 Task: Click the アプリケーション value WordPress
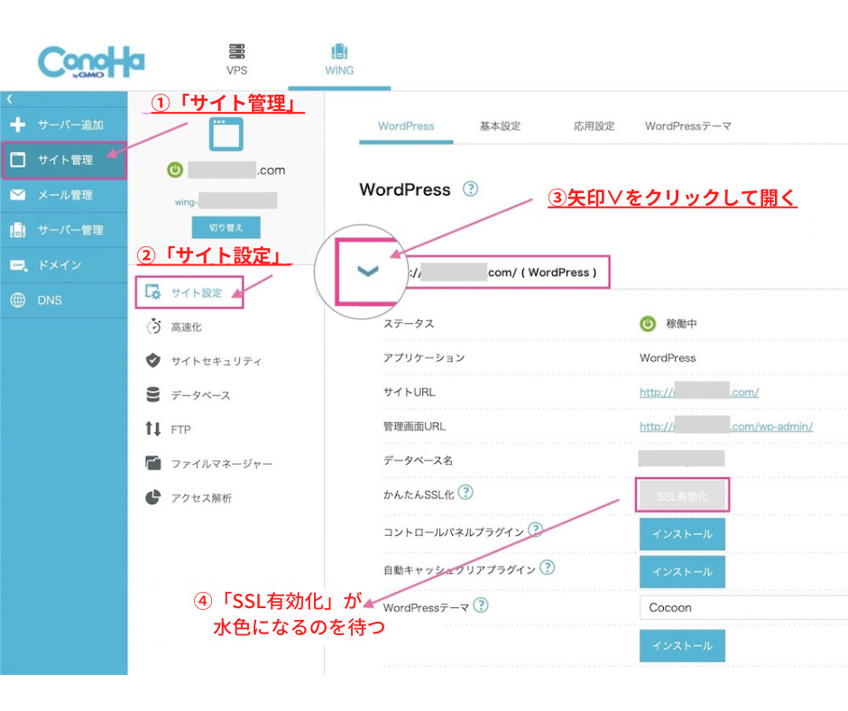(668, 357)
